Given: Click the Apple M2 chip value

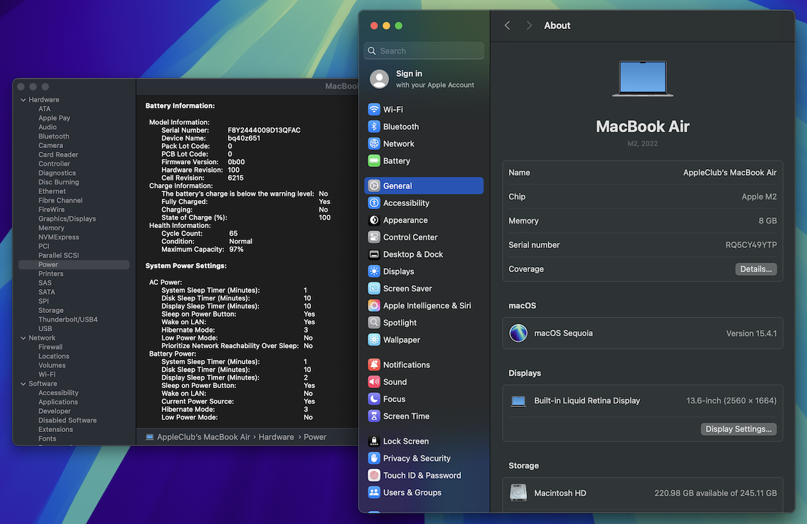Looking at the screenshot, I should pyautogui.click(x=759, y=196).
